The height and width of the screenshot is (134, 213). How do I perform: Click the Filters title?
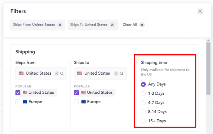click(18, 11)
